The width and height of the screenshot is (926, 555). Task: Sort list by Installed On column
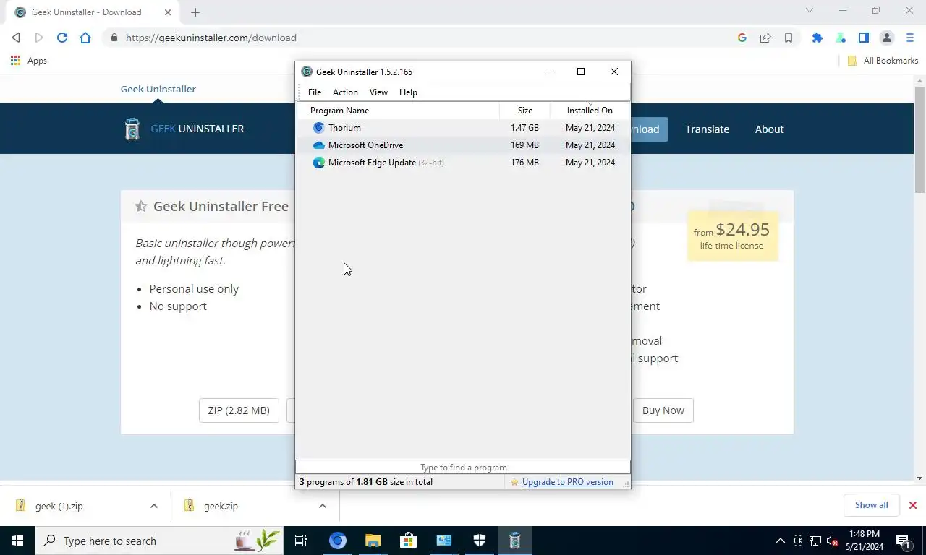pos(590,111)
